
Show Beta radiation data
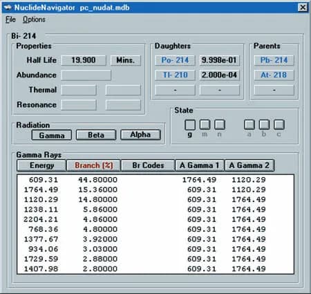pos(96,135)
